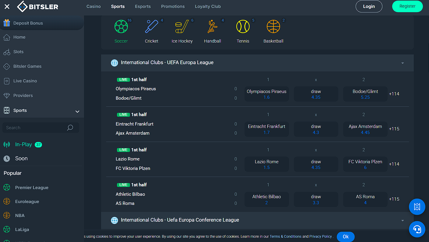Image resolution: width=429 pixels, height=242 pixels.
Task: Select the Basketball sport icon
Action: point(273,27)
